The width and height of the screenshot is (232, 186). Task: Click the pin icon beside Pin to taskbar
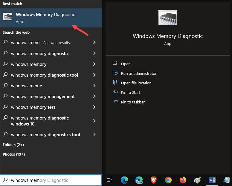(x=115, y=101)
